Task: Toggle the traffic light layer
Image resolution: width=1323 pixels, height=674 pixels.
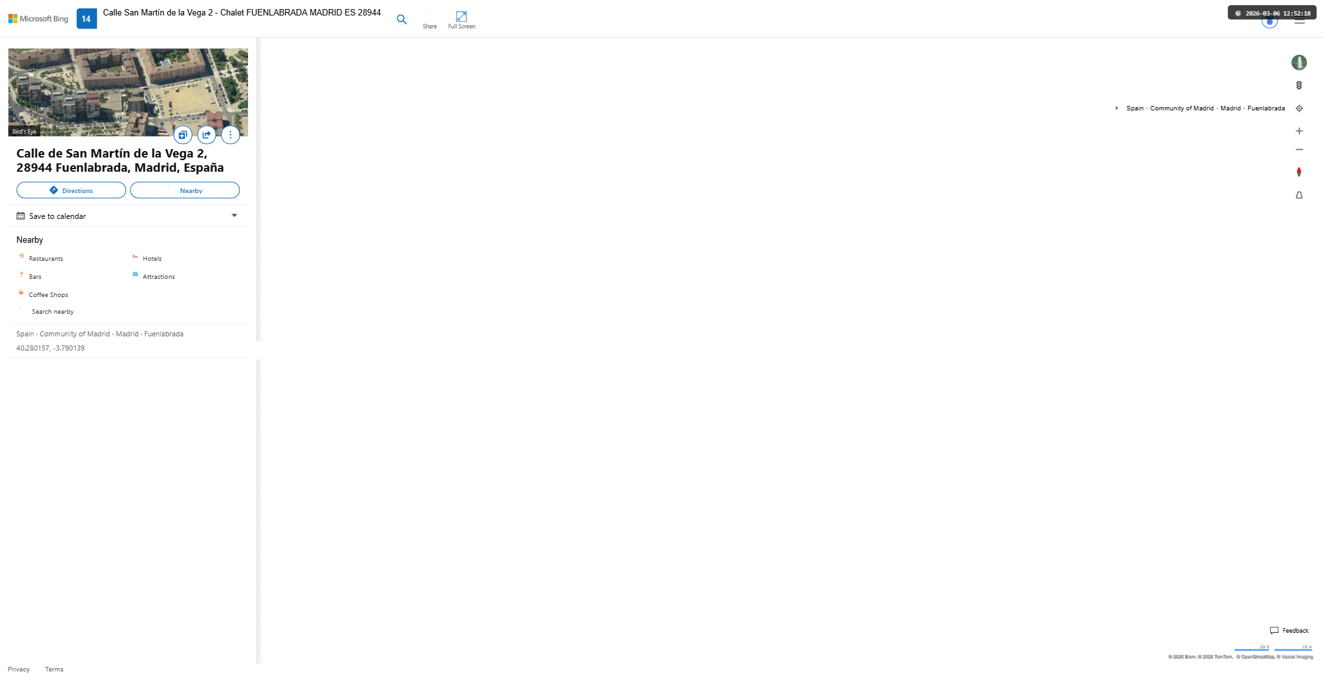Action: pos(1299,85)
